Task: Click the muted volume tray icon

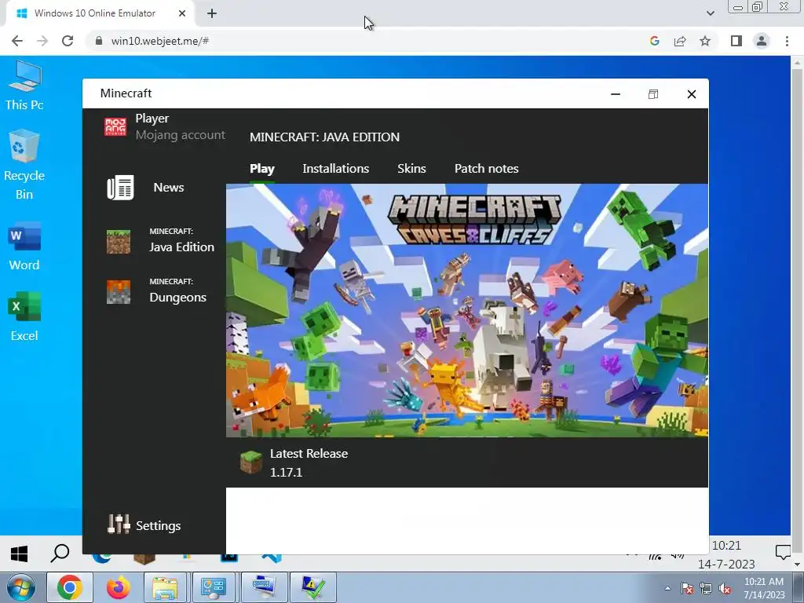Action: click(x=725, y=589)
